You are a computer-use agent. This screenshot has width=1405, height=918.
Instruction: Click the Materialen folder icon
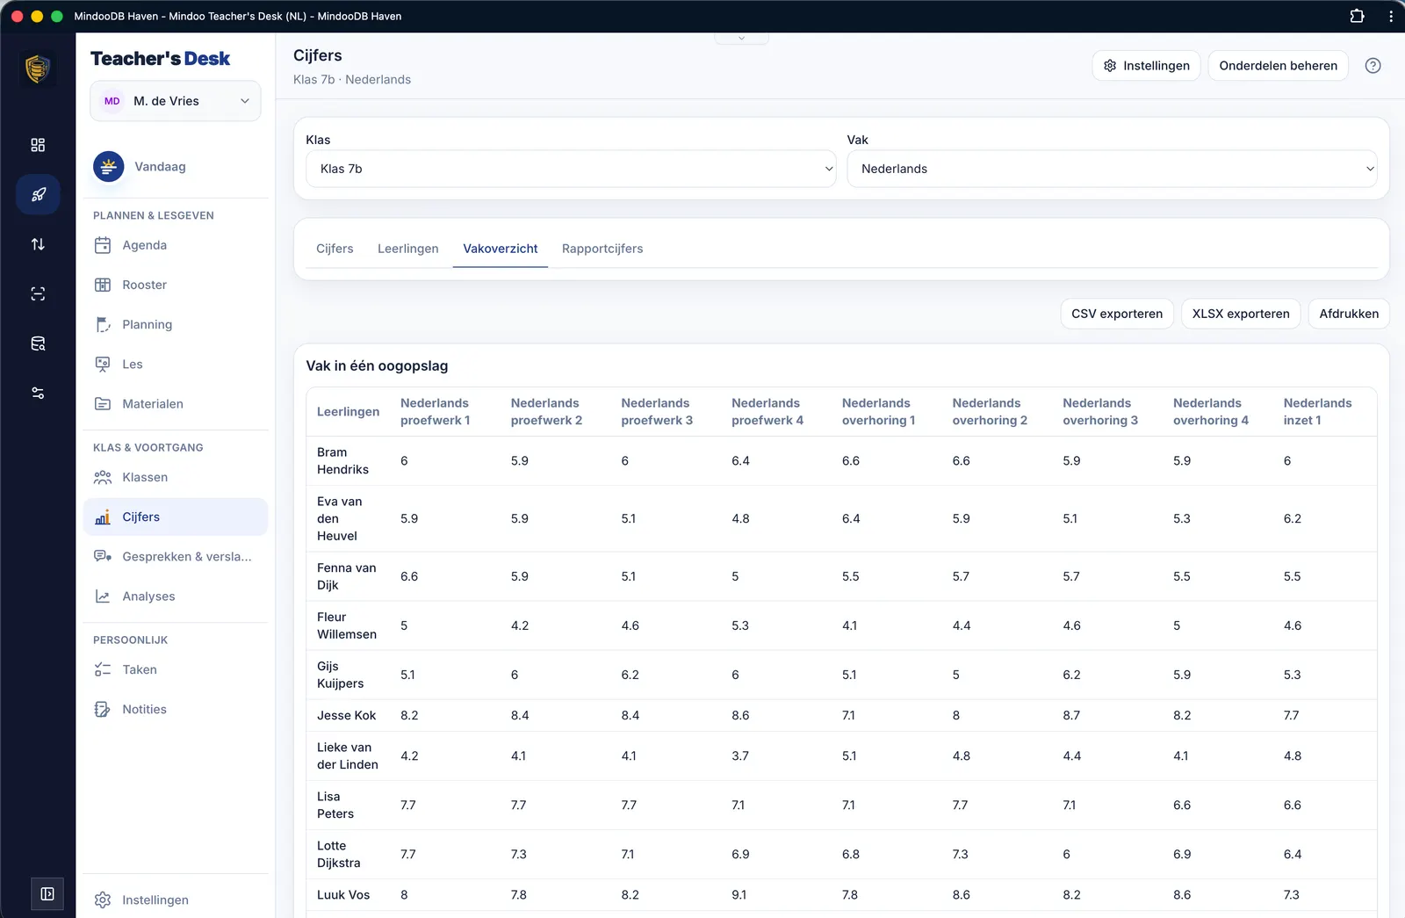(x=103, y=404)
